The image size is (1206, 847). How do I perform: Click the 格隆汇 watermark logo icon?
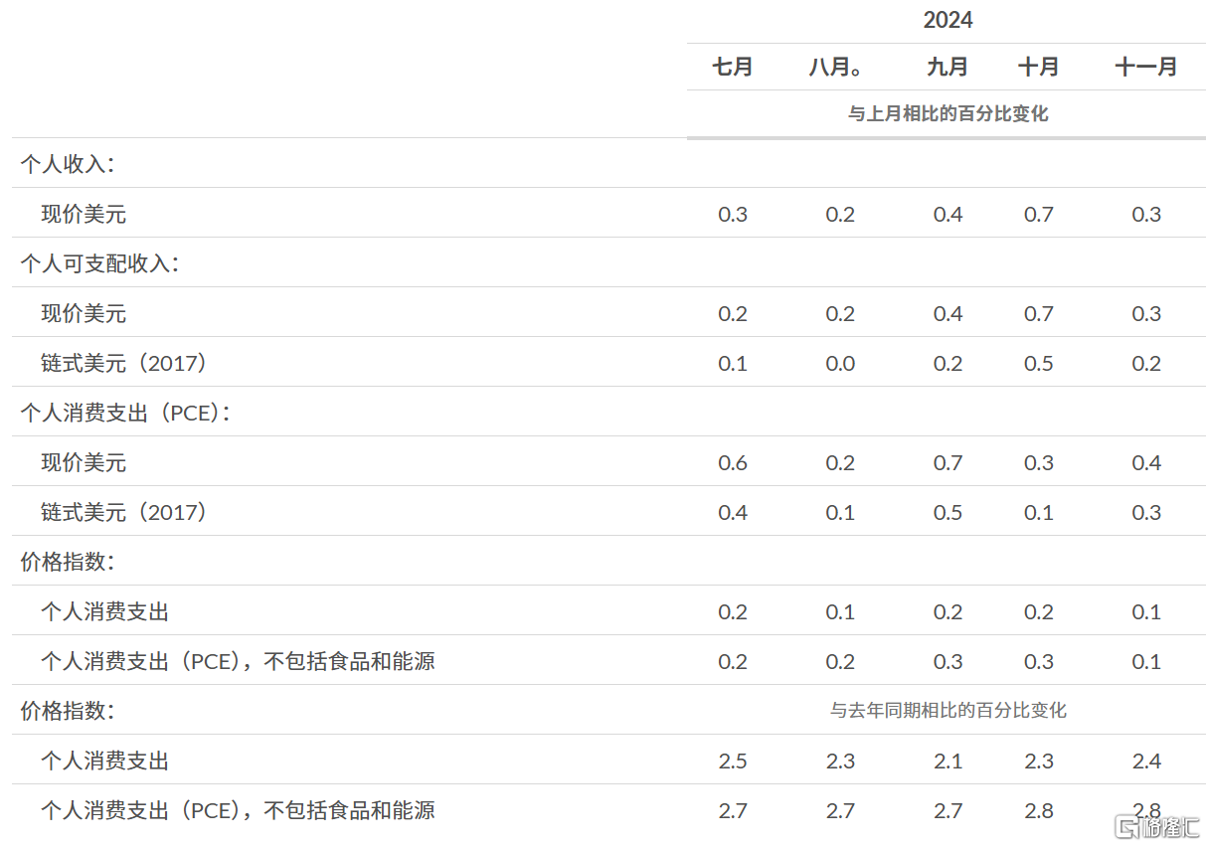click(1125, 826)
